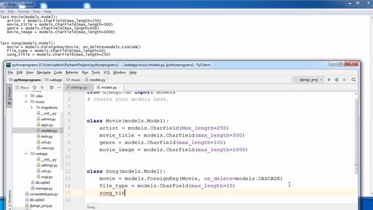Open the Code menu

[x=58, y=72]
